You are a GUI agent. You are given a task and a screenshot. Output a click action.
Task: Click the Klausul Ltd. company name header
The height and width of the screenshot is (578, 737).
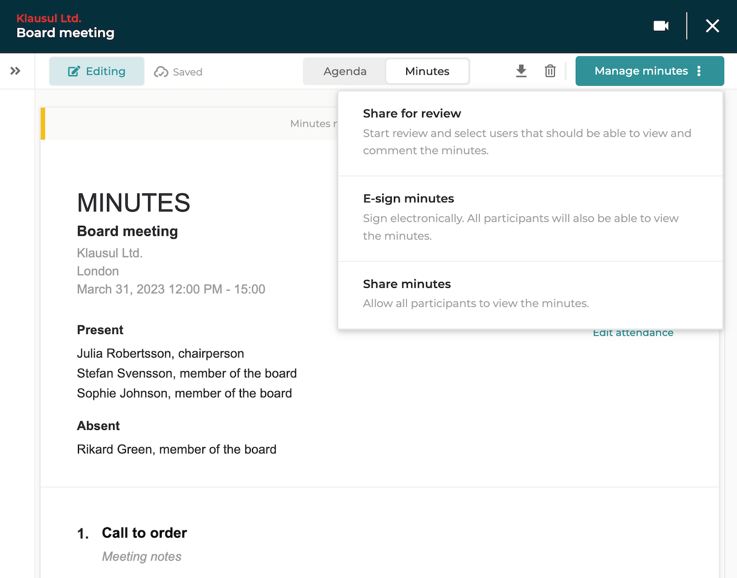click(49, 18)
